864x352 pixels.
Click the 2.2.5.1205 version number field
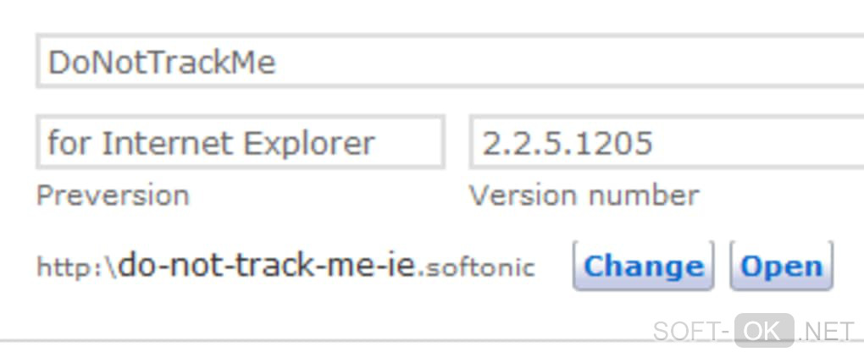[665, 143]
